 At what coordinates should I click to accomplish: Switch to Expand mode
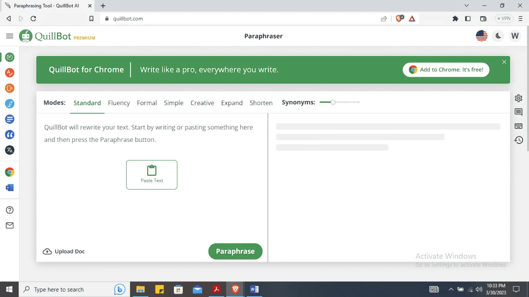click(x=232, y=103)
